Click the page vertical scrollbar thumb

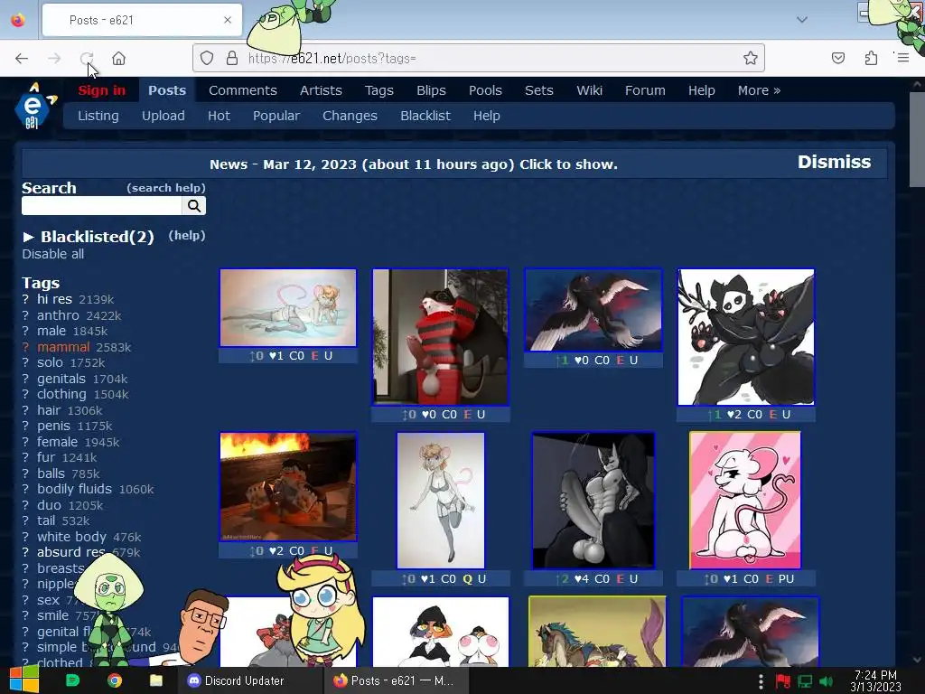(x=916, y=138)
